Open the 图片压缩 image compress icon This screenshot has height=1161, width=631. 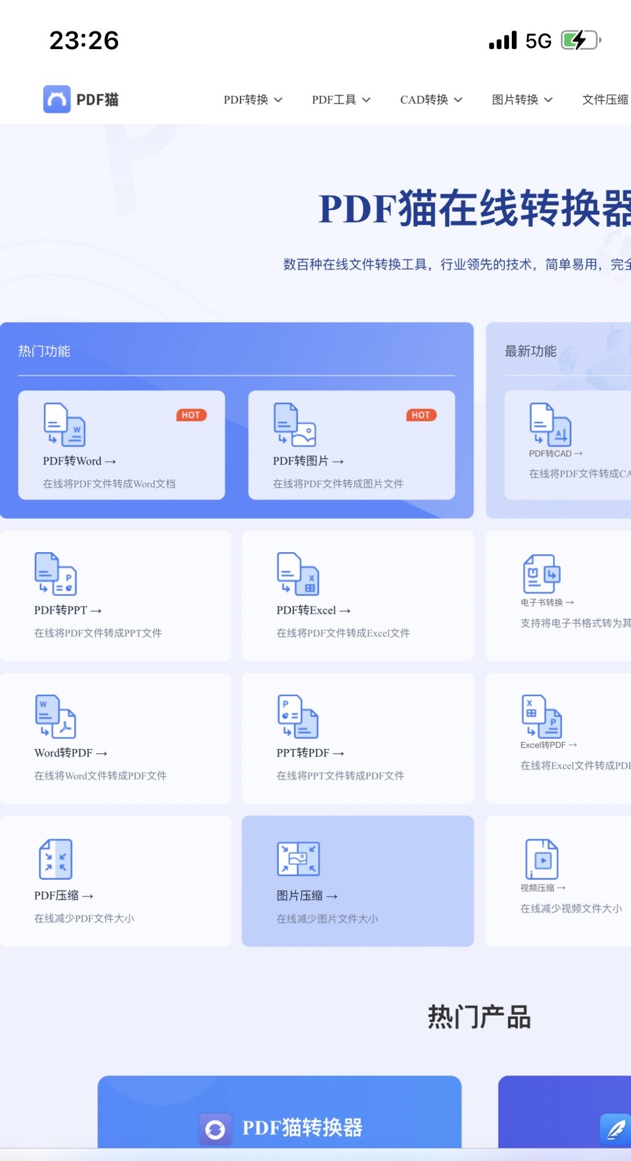click(x=299, y=858)
